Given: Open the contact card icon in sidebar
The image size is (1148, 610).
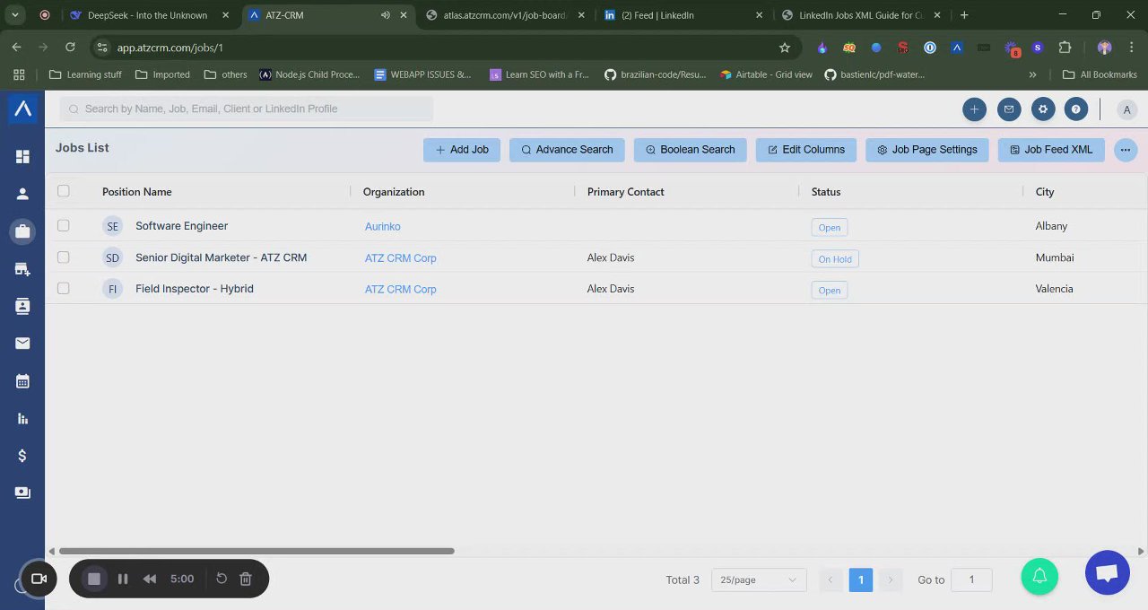Looking at the screenshot, I should coord(22,306).
